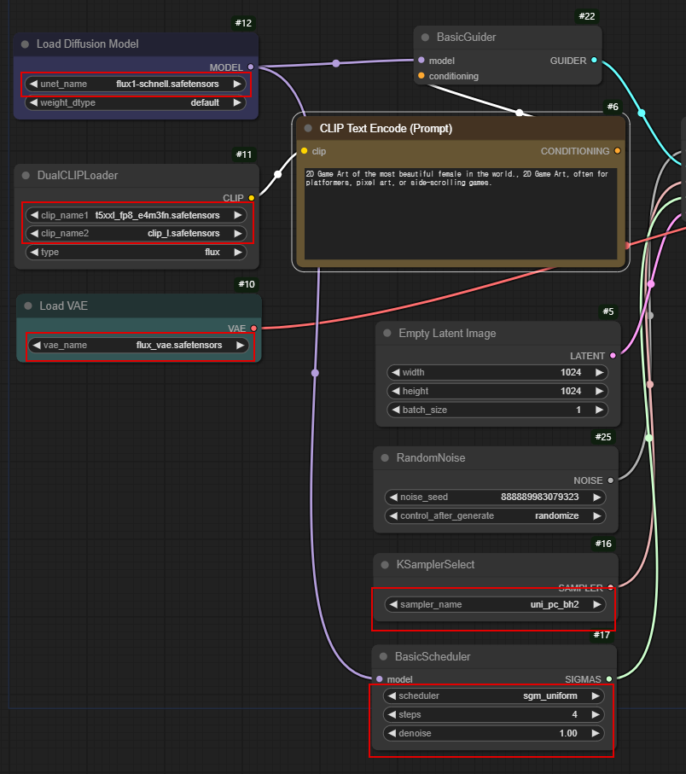Select next clip_name2 with right arrow

tap(238, 234)
